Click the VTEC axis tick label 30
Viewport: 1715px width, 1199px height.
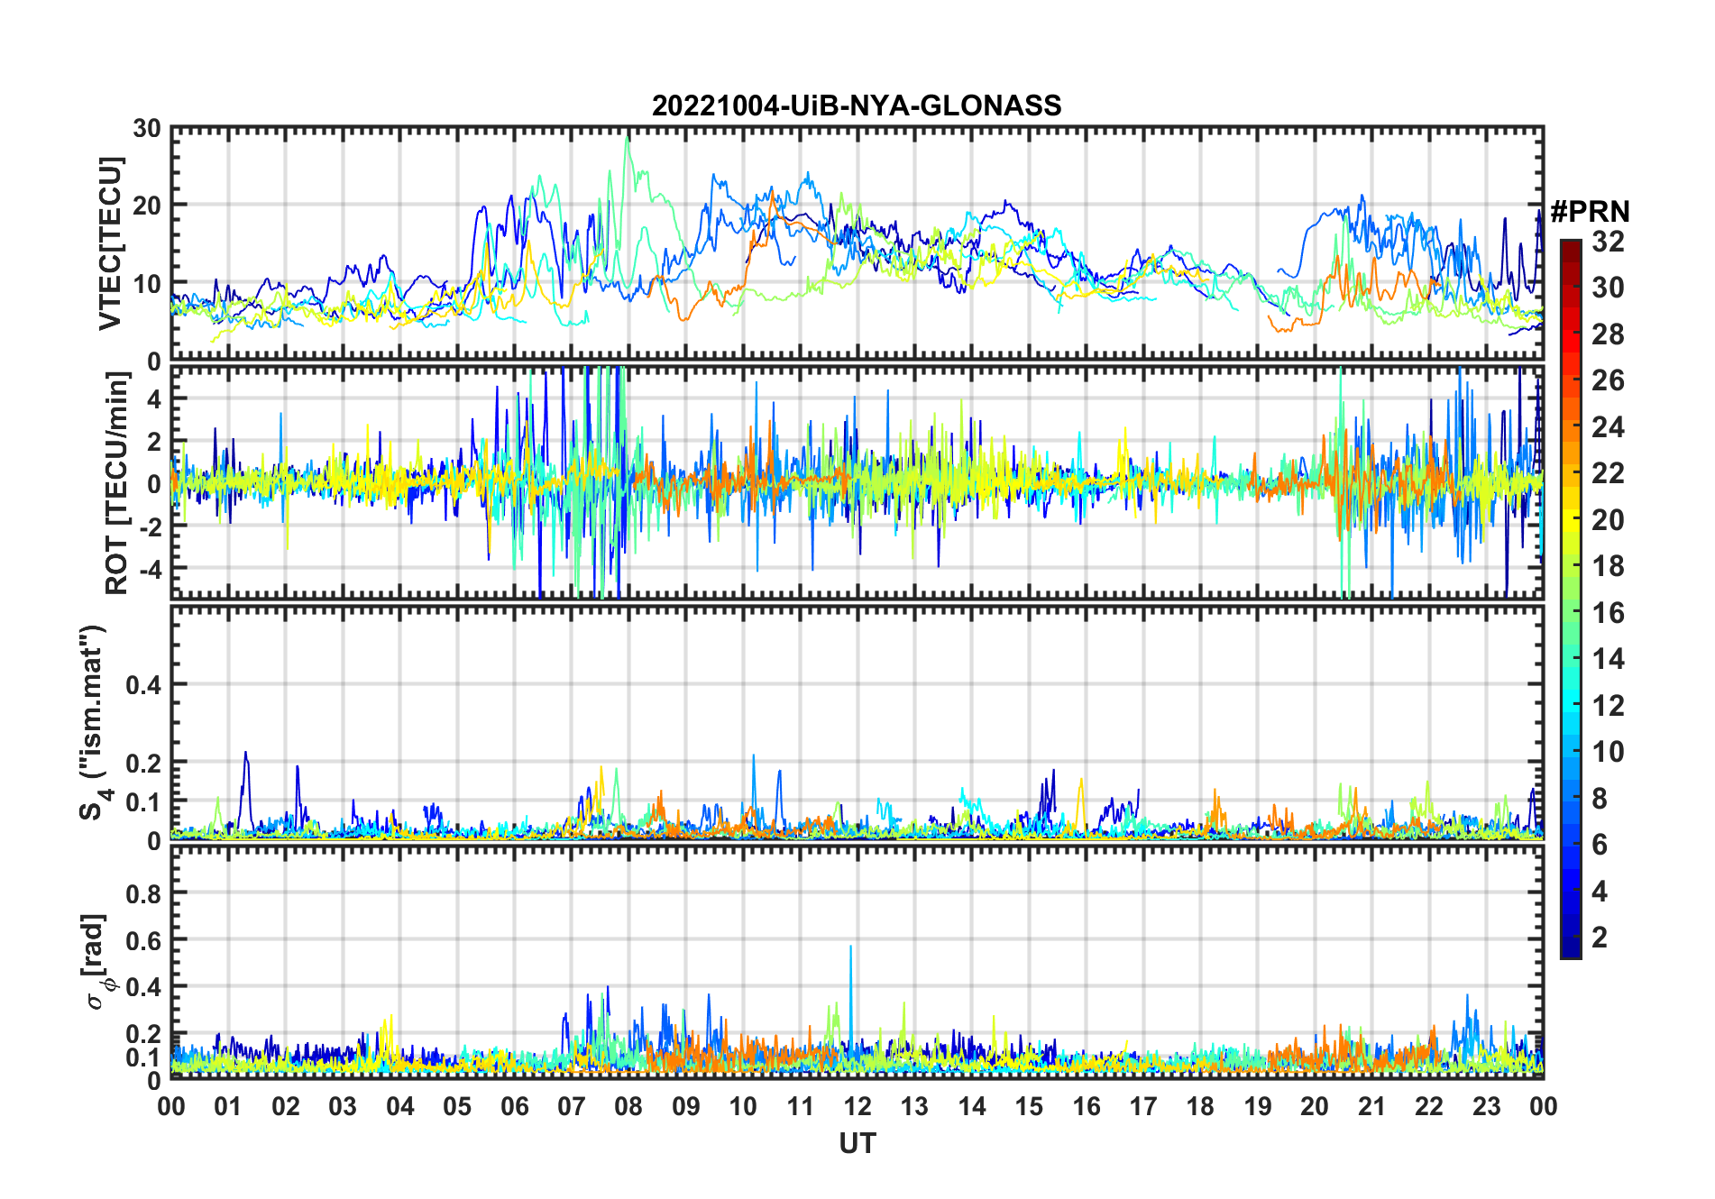click(x=147, y=128)
